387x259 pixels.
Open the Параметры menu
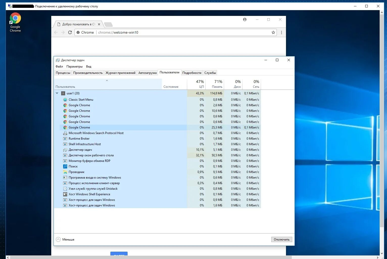click(x=75, y=67)
